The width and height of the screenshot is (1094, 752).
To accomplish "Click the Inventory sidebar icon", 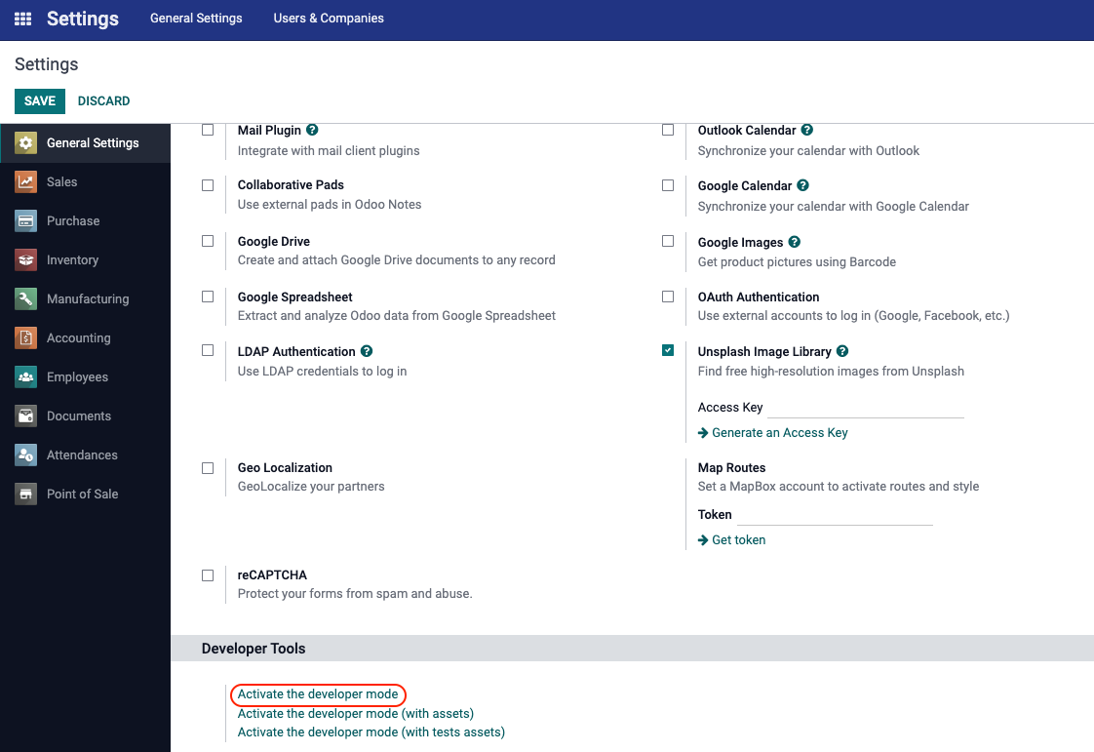I will click(26, 259).
